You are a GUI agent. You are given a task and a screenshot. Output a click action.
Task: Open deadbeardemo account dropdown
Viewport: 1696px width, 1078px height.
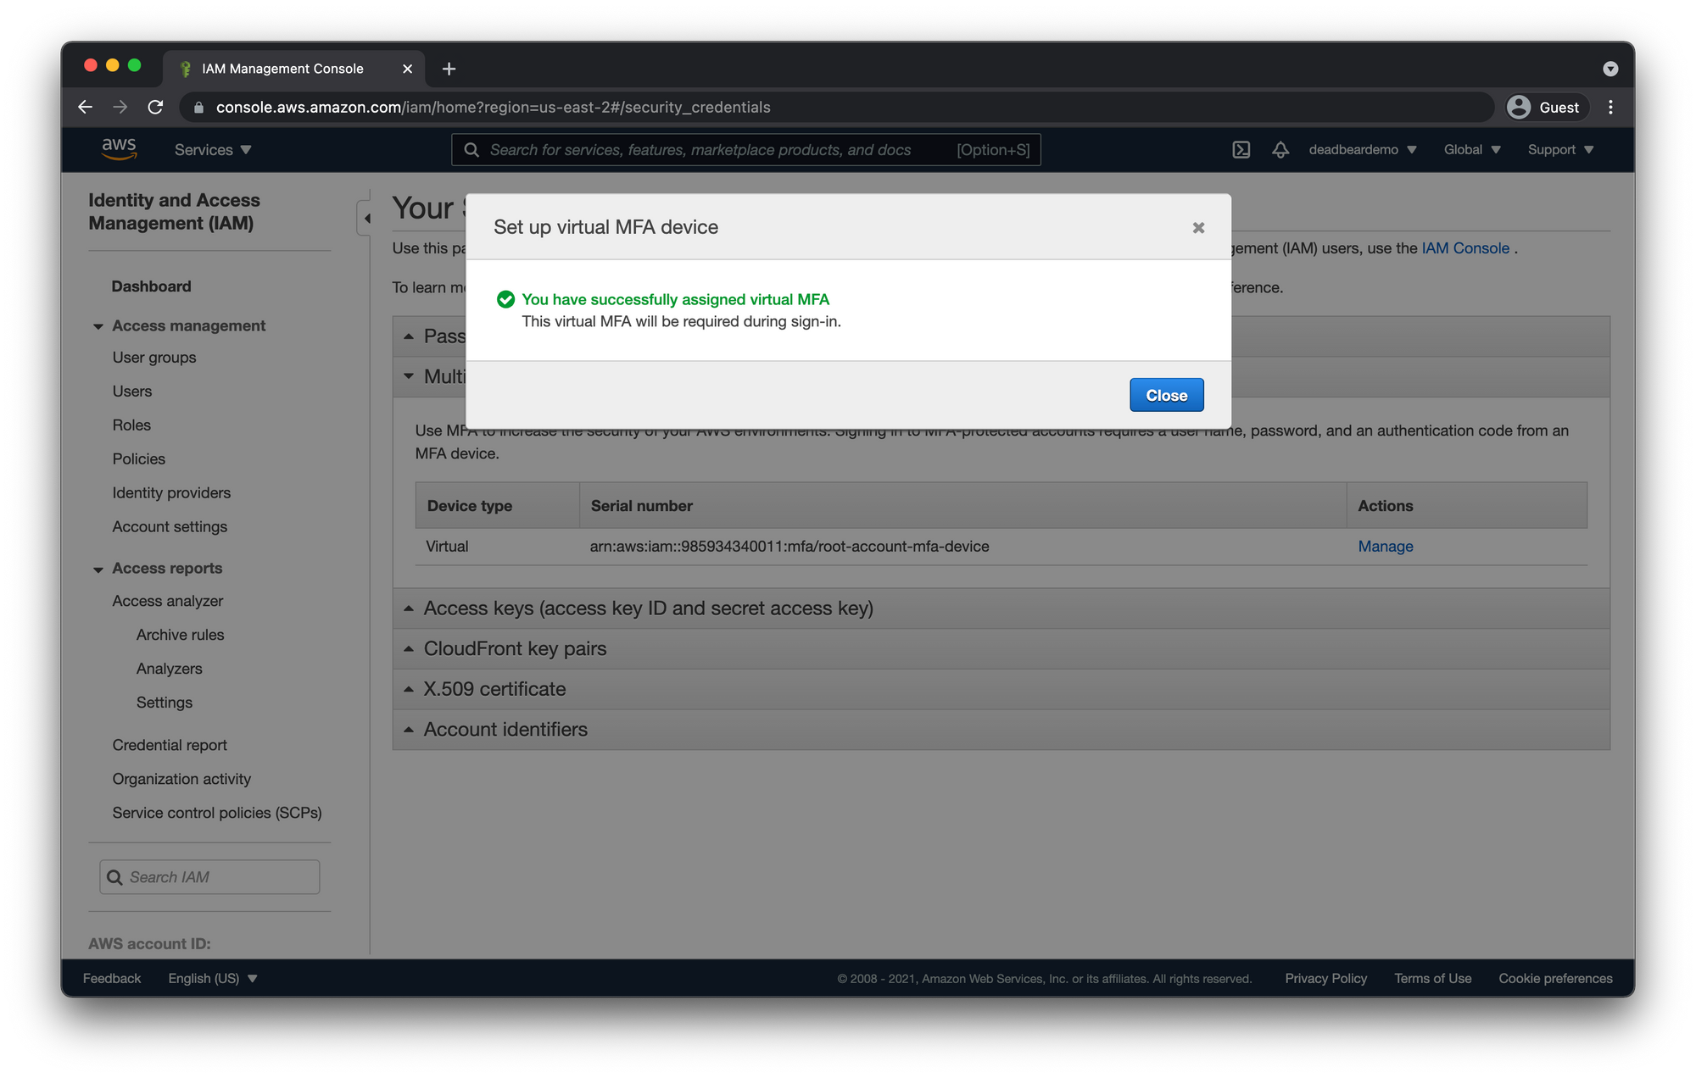[x=1362, y=150]
